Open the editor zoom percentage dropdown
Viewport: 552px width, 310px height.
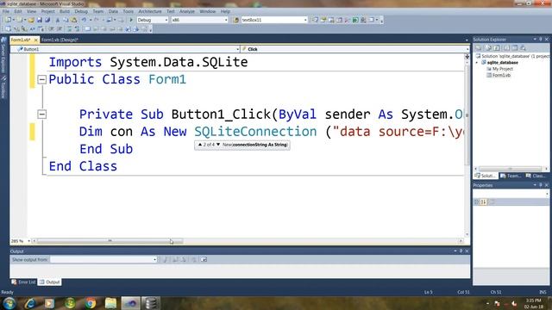click(28, 241)
